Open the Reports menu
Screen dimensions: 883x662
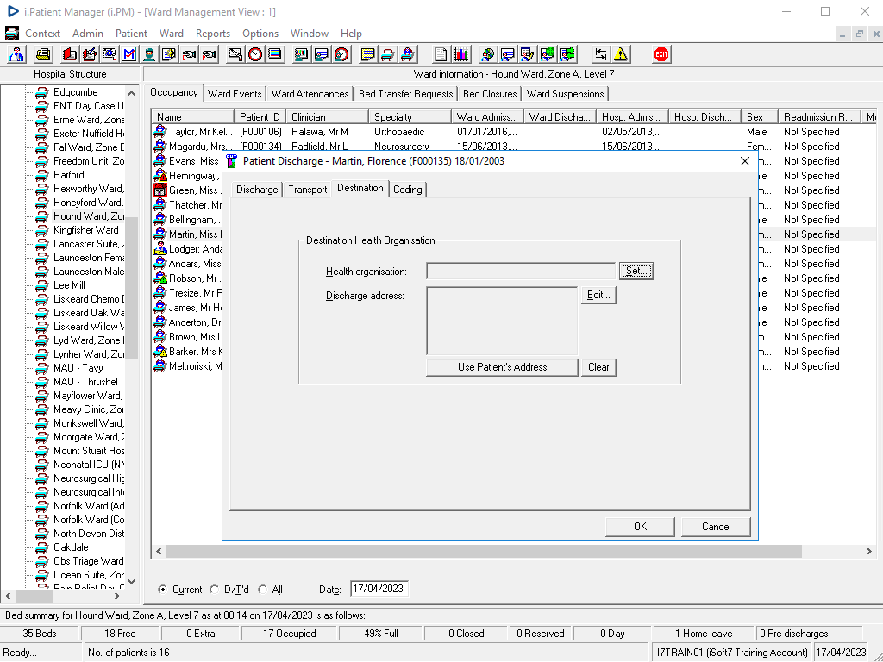click(x=213, y=34)
